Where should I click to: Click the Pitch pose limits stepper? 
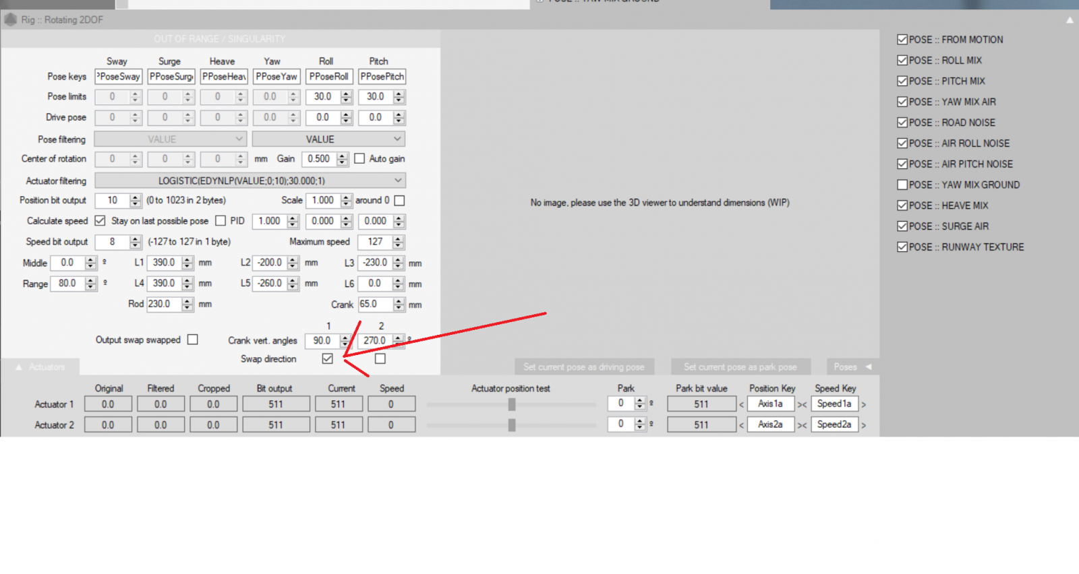[399, 97]
